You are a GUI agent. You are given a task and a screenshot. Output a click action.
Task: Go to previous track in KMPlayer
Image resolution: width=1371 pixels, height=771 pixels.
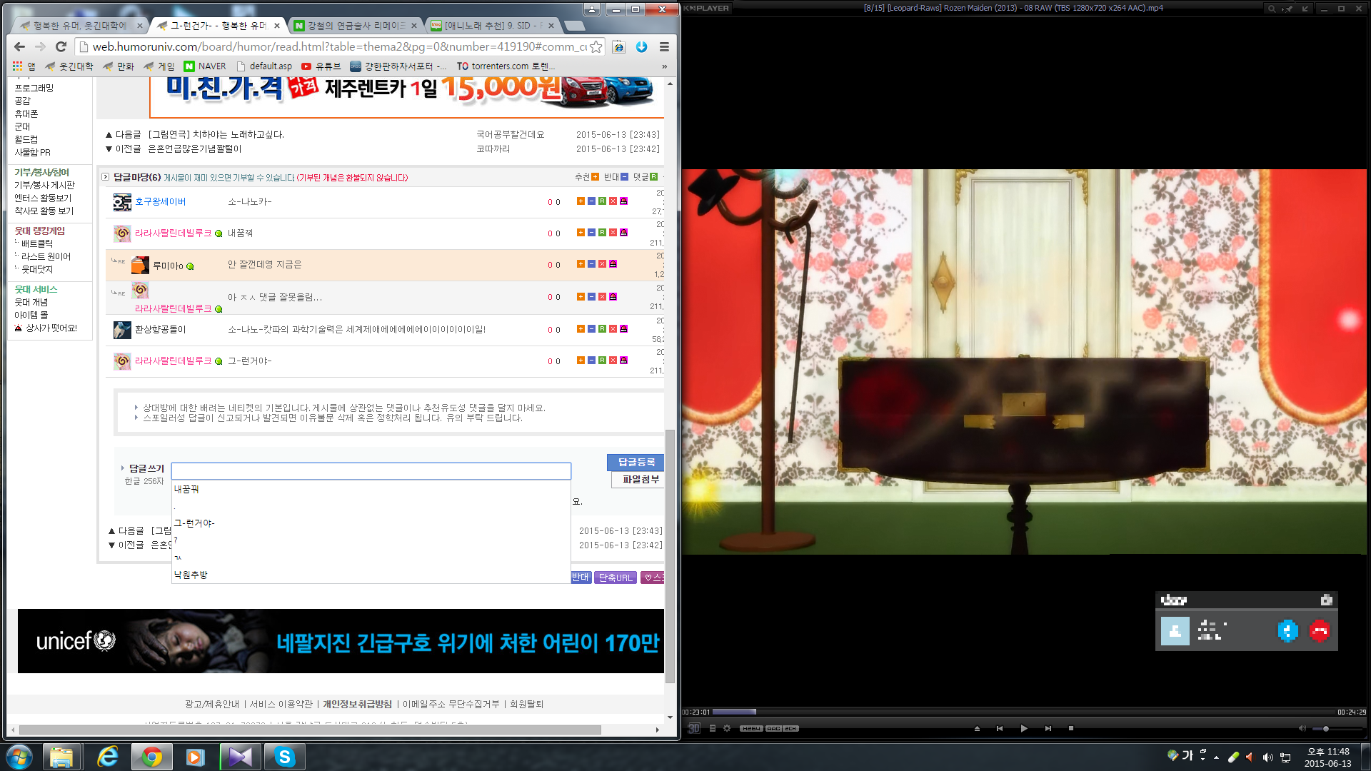tap(1000, 728)
